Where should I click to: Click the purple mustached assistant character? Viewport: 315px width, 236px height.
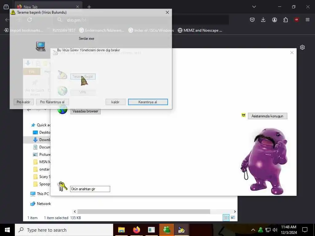(264, 161)
